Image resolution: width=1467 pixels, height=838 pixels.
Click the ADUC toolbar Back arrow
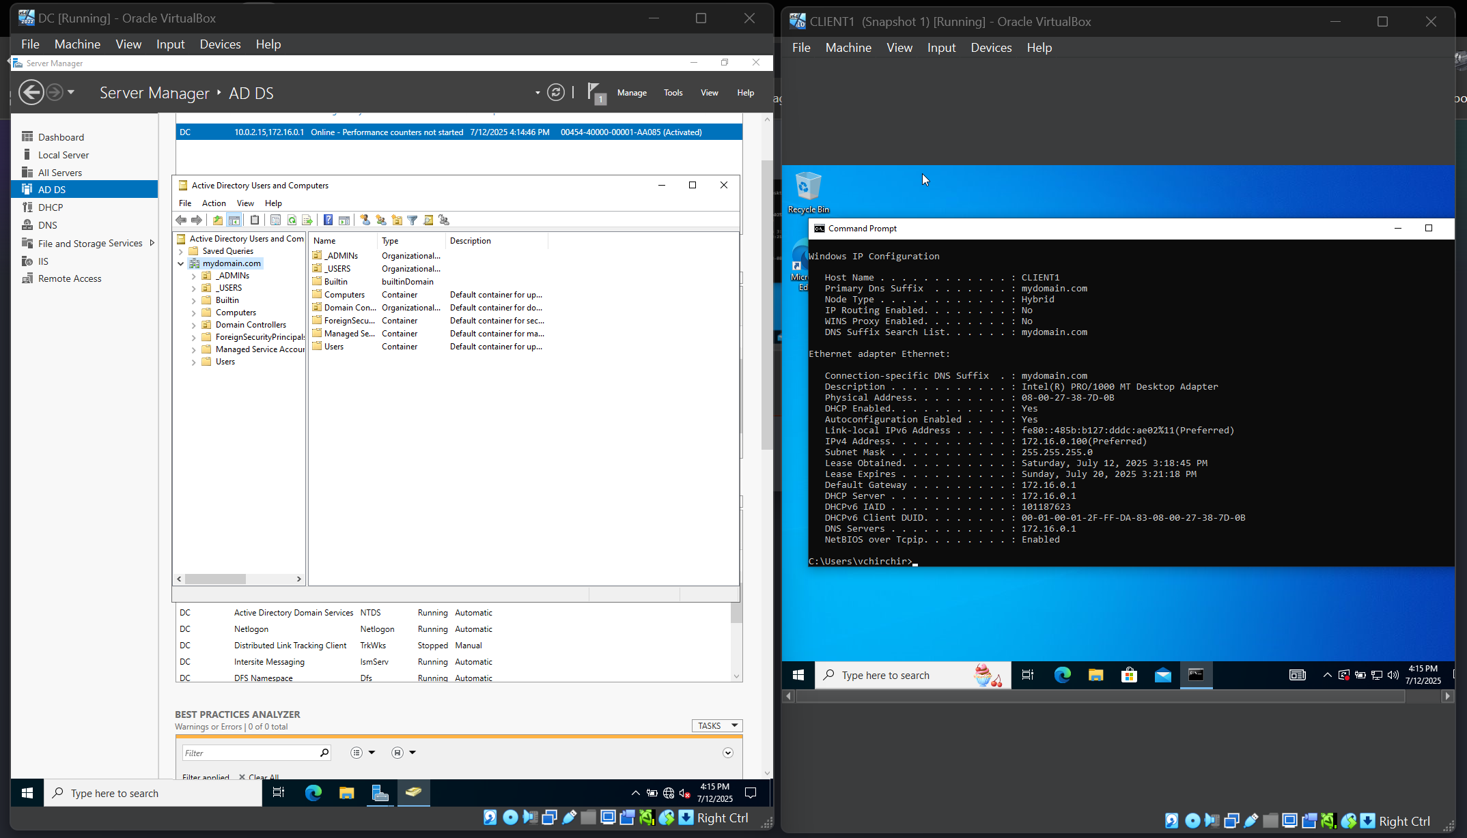click(x=181, y=220)
